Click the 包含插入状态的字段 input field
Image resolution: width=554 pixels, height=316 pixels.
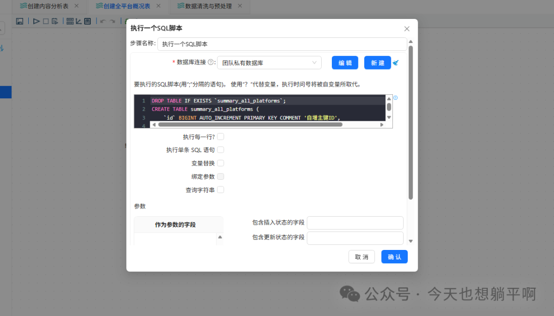355,223
